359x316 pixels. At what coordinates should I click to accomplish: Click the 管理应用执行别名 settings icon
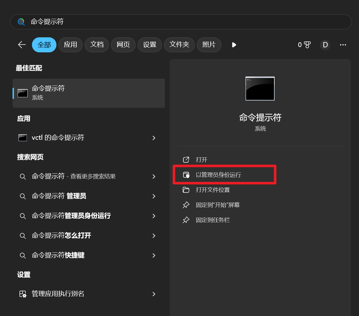click(x=23, y=294)
